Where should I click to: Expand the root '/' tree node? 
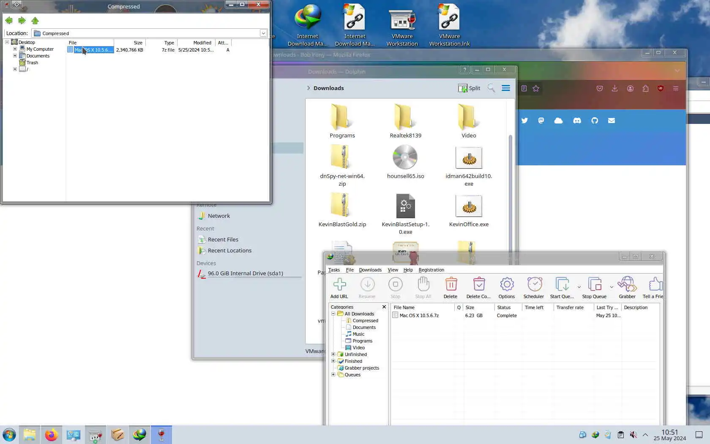coord(15,69)
